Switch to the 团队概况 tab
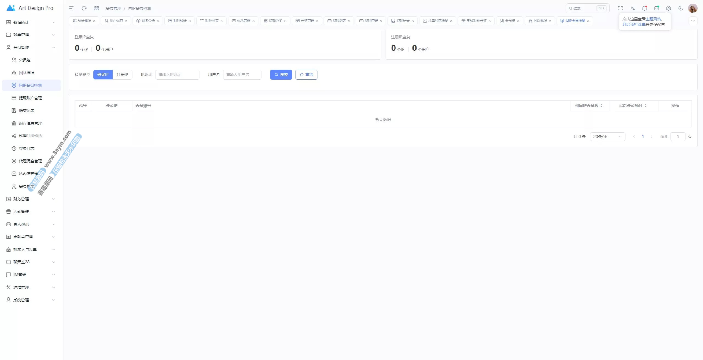 pos(540,21)
